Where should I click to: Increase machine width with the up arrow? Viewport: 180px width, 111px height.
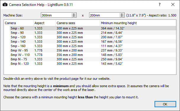click(x=74, y=14)
